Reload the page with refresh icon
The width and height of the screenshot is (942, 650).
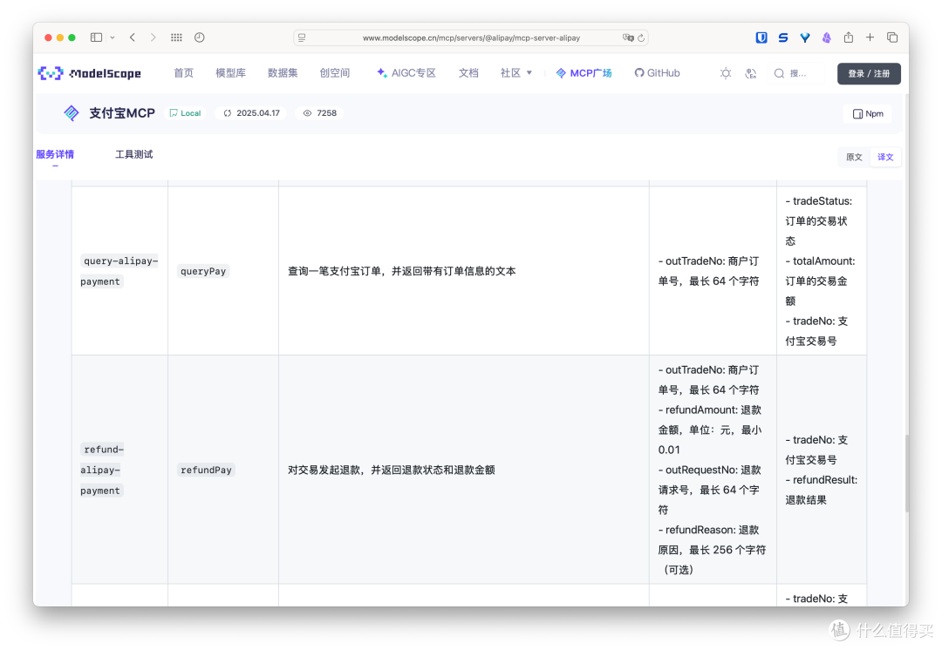[x=641, y=37]
